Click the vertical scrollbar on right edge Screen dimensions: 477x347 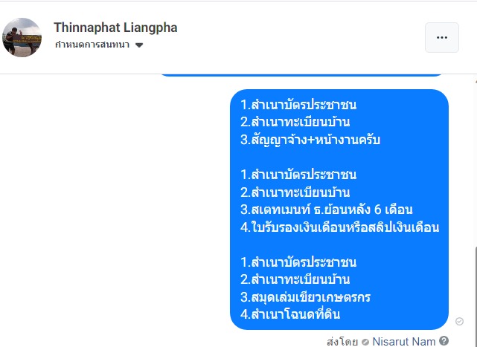coord(476,296)
